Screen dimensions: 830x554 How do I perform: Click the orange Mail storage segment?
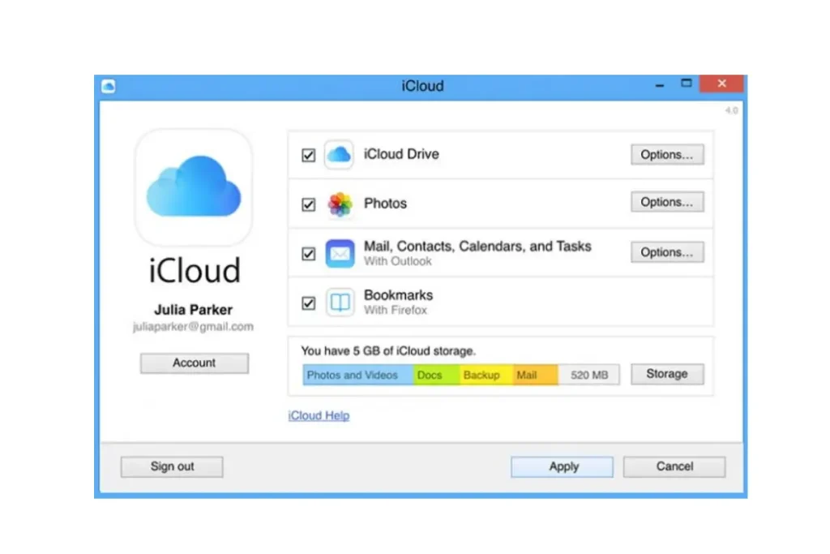tap(535, 375)
